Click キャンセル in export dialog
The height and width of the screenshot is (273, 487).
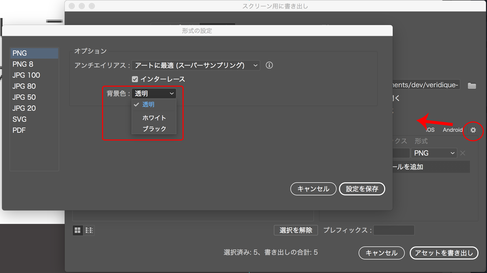pyautogui.click(x=381, y=253)
